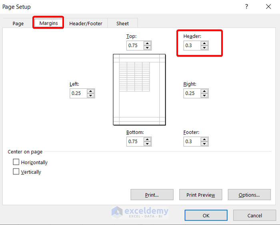Click into the Top margin value field
The width and height of the screenshot is (280, 225).
(135, 46)
